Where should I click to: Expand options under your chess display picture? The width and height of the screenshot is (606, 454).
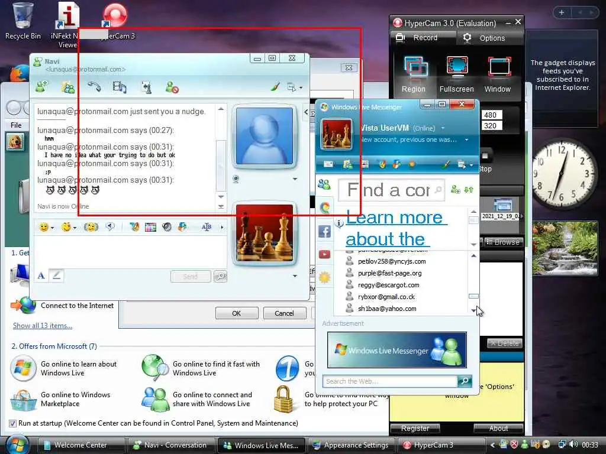(295, 275)
